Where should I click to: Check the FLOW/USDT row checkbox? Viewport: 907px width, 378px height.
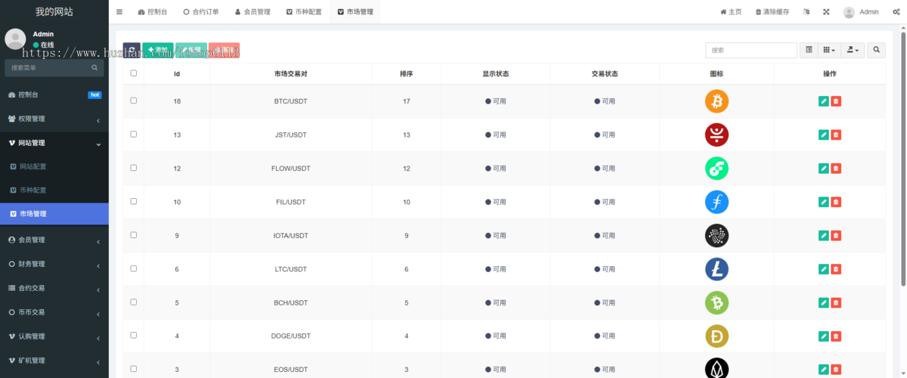tap(134, 168)
